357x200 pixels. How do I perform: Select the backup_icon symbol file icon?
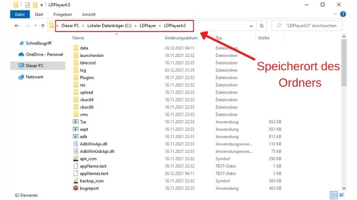[x=76, y=181]
